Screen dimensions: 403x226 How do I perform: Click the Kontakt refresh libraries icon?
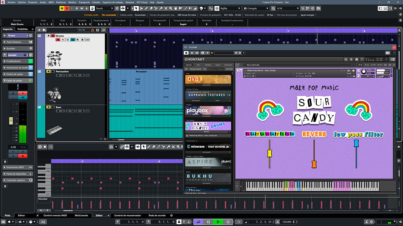pyautogui.click(x=186, y=69)
